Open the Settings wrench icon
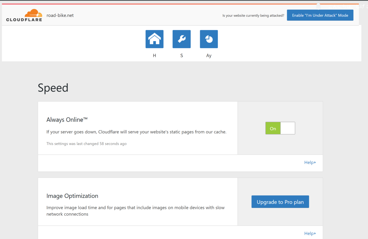The height and width of the screenshot is (239, 368). click(x=181, y=39)
